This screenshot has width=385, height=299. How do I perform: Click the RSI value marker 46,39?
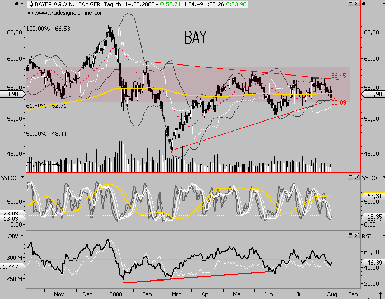(x=373, y=263)
